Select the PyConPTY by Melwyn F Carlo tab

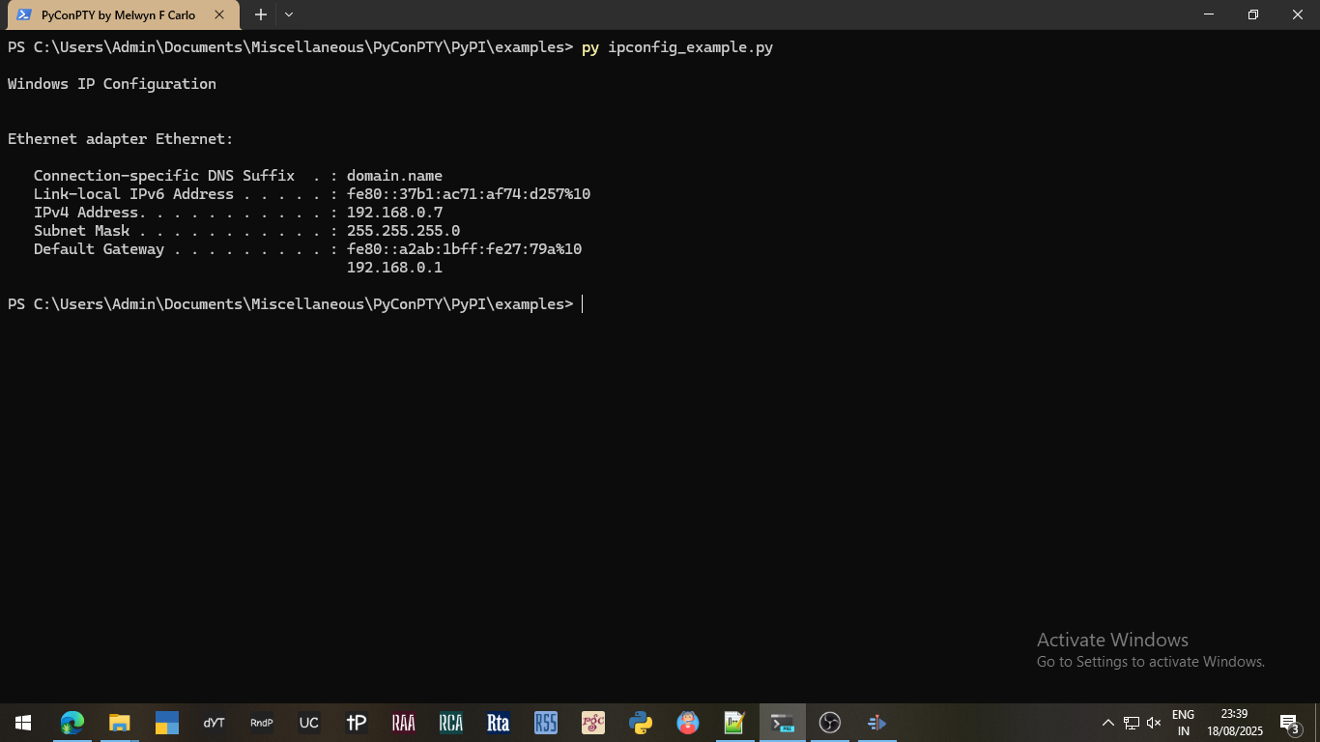click(123, 15)
